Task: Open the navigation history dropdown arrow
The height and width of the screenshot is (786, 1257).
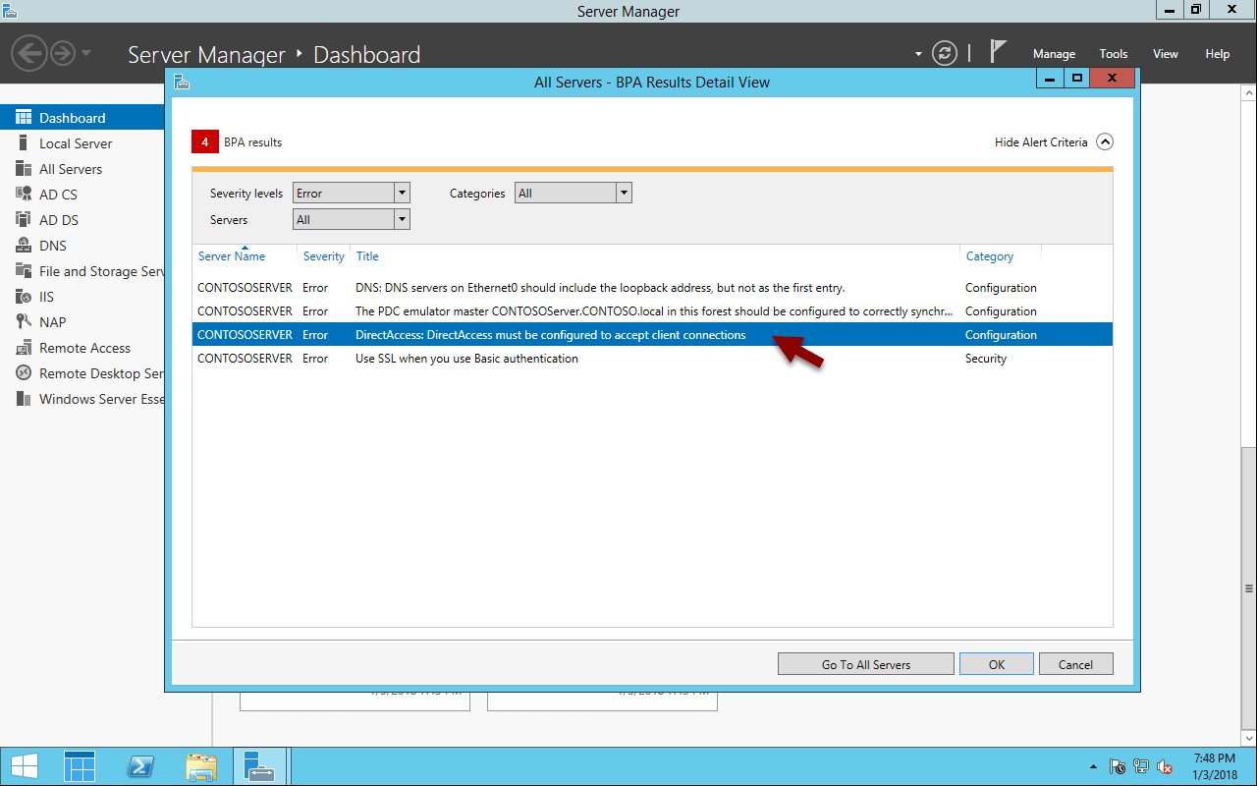Action: point(86,52)
